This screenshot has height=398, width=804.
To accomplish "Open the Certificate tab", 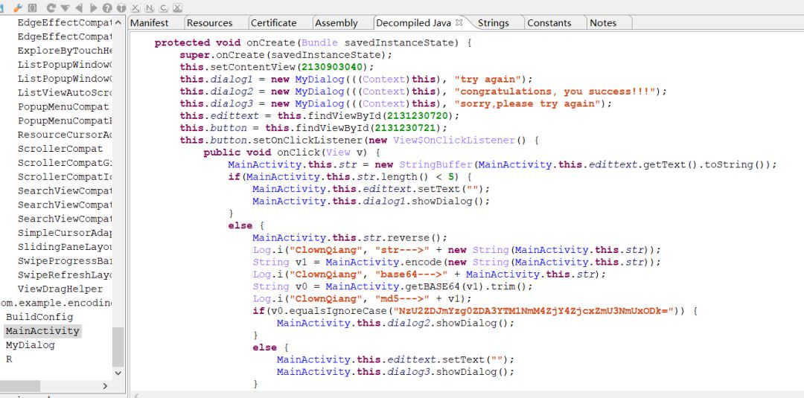I will pos(274,22).
